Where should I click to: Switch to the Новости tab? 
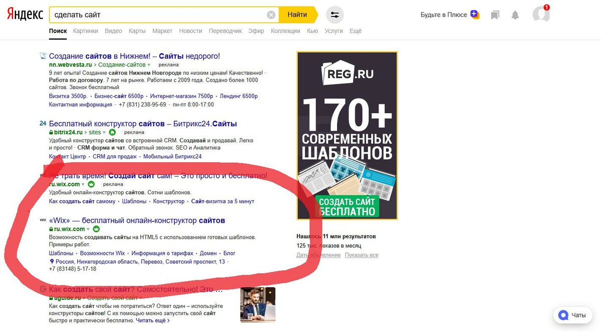tap(190, 31)
